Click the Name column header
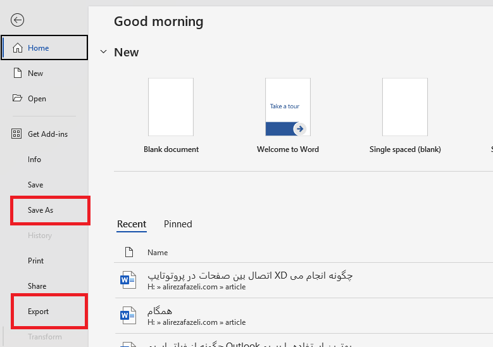The height and width of the screenshot is (347, 493). click(x=158, y=252)
